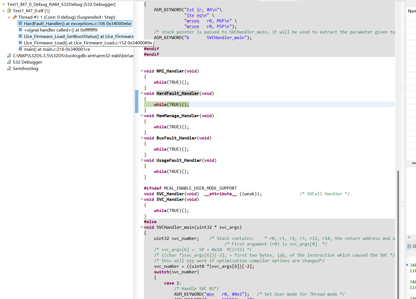Click the outline icon on the lower-right panel tab
This screenshot has width=416, height=299.
point(409,246)
